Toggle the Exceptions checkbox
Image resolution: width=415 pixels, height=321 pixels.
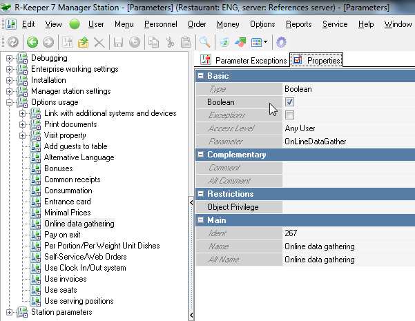pyautogui.click(x=289, y=115)
